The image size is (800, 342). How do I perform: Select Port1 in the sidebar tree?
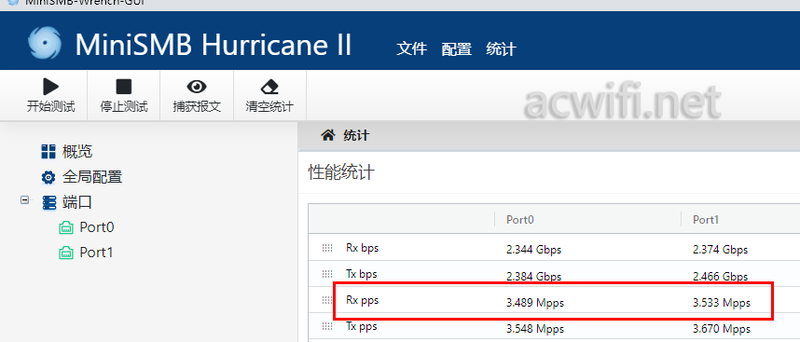pyautogui.click(x=96, y=253)
